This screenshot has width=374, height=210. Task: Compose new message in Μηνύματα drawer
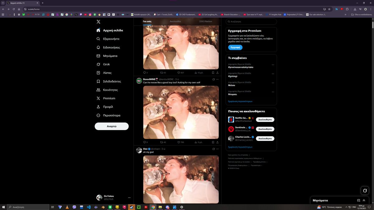(358, 200)
